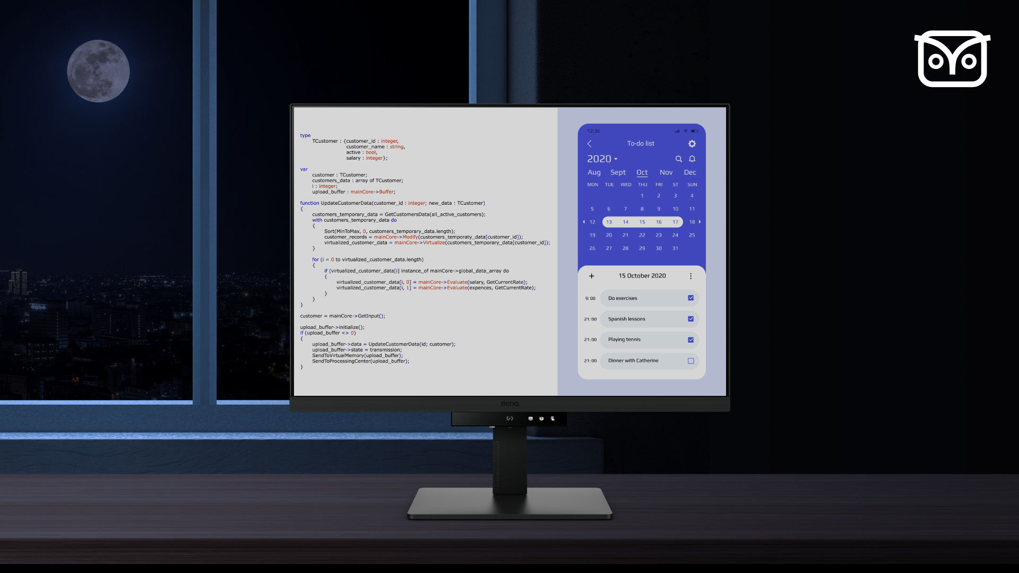The width and height of the screenshot is (1019, 573).
Task: Select the Nov month tab in calendar
Action: pyautogui.click(x=666, y=172)
